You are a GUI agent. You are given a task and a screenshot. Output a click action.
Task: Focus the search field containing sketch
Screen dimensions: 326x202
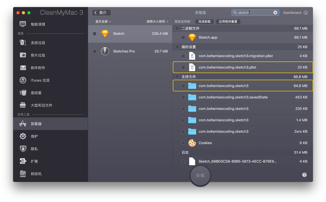[x=255, y=13]
